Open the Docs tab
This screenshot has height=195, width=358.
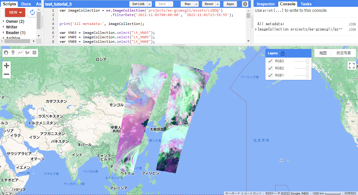coord(26,4)
